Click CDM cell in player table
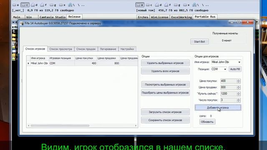 [x=62, y=63]
